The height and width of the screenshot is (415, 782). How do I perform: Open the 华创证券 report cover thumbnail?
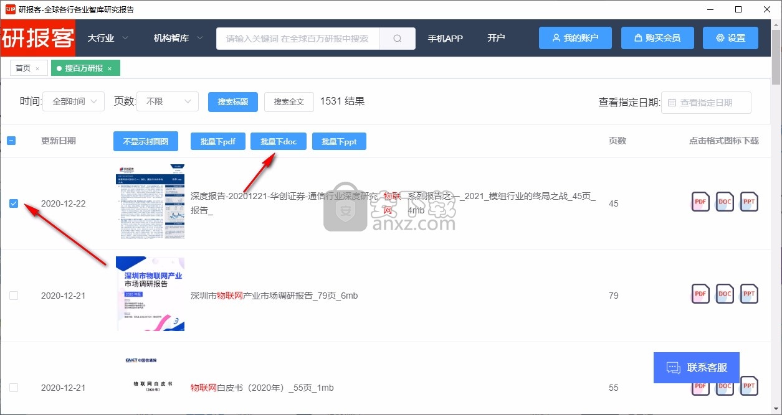pyautogui.click(x=150, y=202)
